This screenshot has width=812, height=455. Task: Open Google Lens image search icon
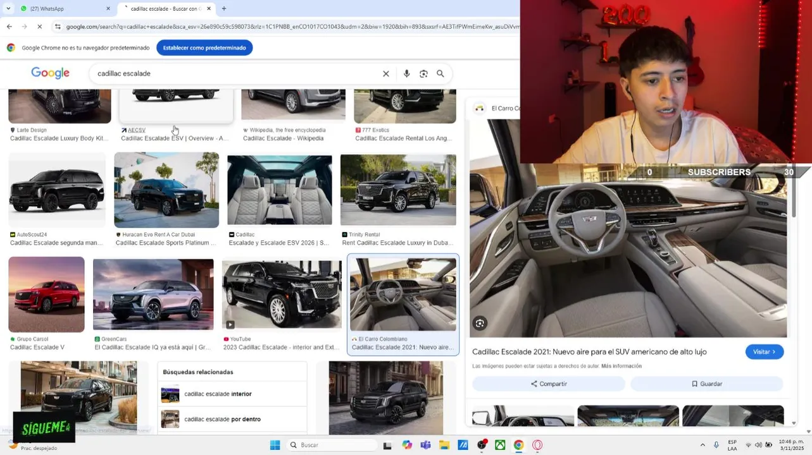pyautogui.click(x=424, y=73)
